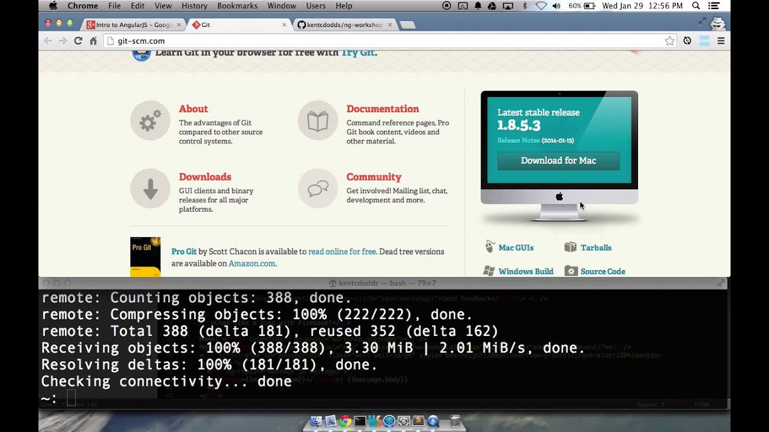Open the Help menu

click(344, 6)
